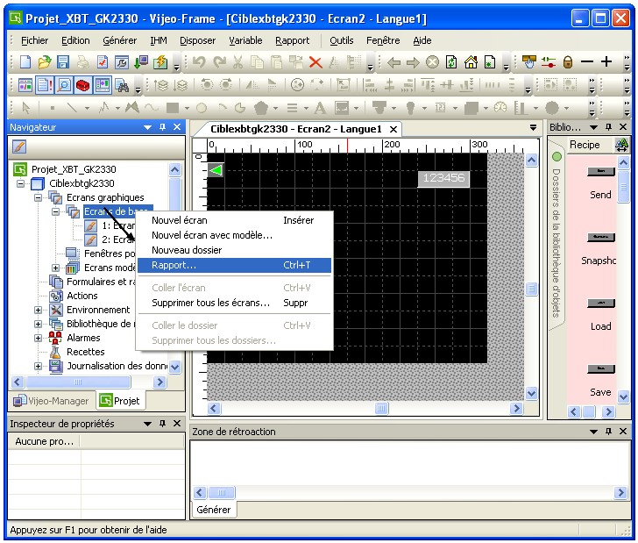This screenshot has width=638, height=543.
Task: Click the pencil edit icon in Navigateur panel
Action: (19, 146)
